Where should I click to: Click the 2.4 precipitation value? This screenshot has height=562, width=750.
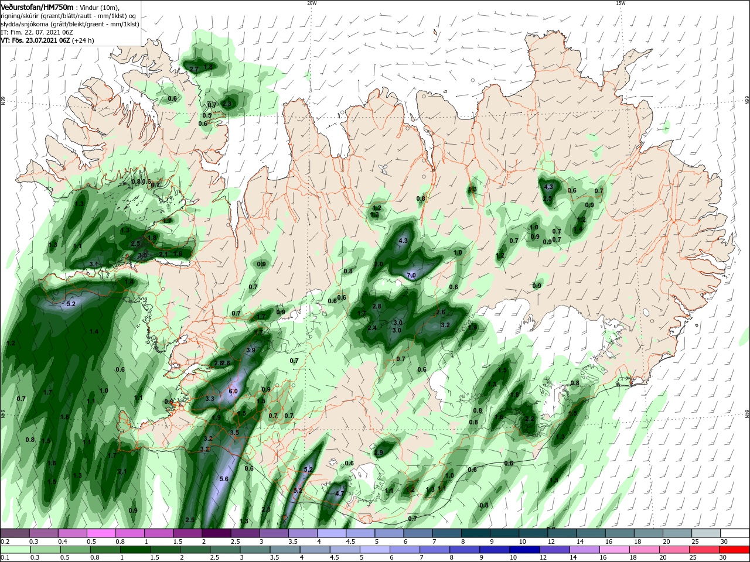pyautogui.click(x=372, y=328)
